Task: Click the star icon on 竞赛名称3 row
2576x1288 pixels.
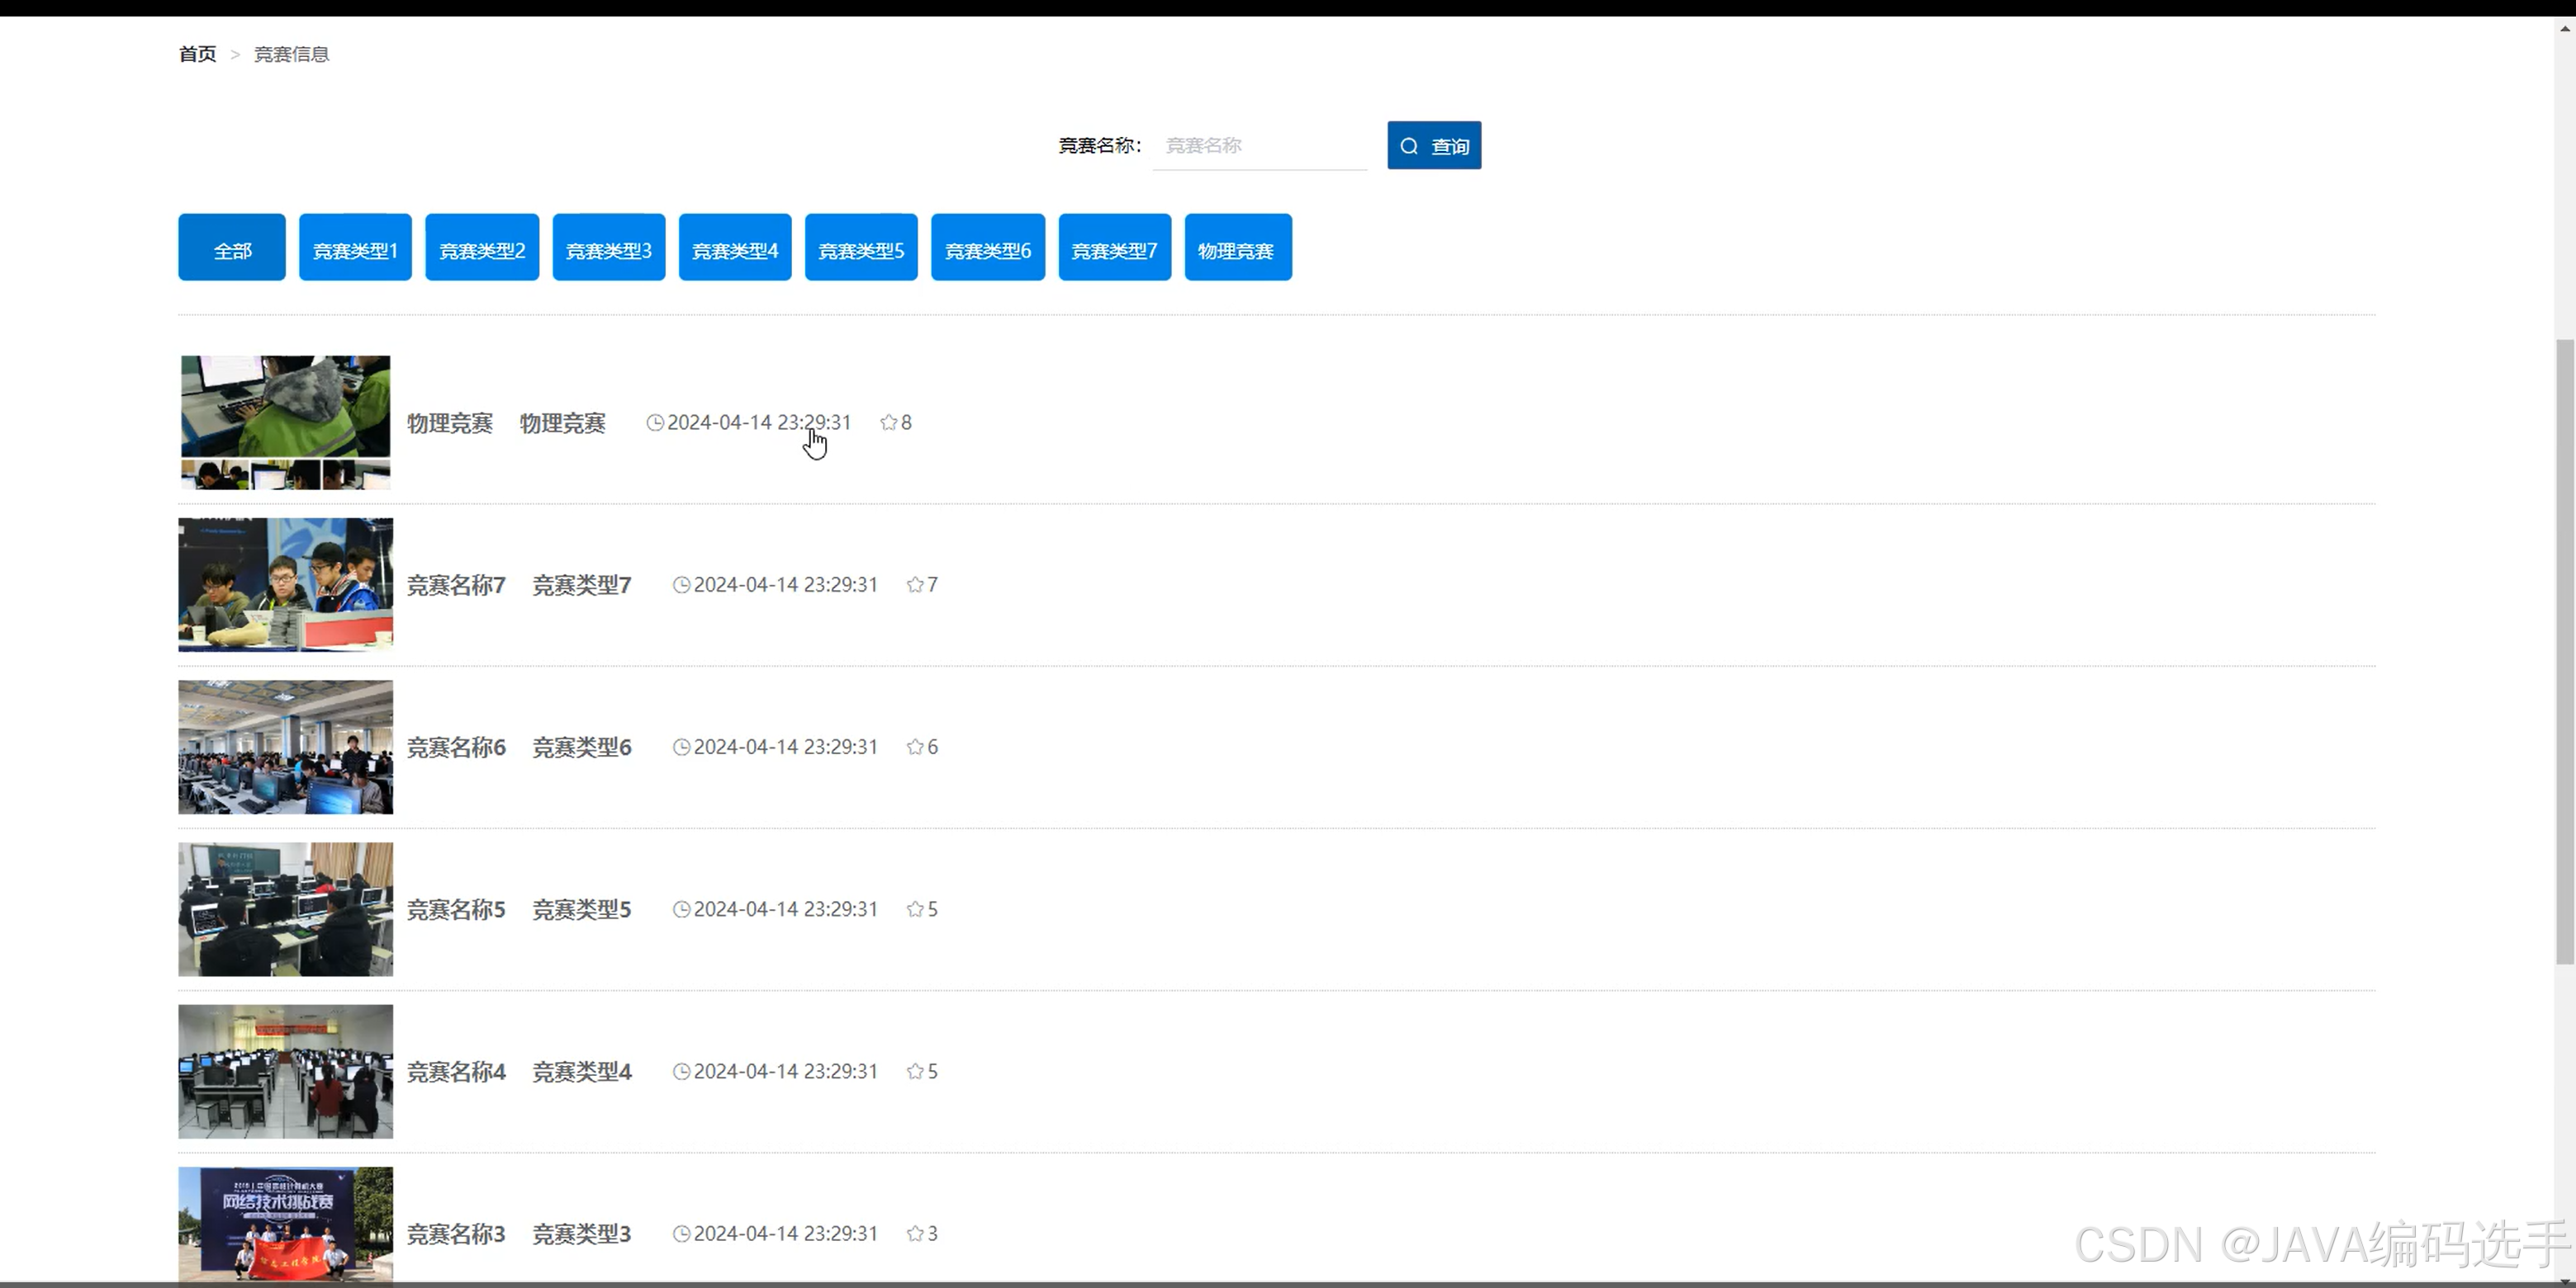Action: pos(914,1234)
